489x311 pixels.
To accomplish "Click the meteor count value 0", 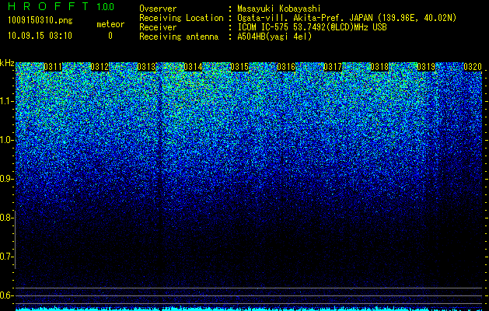I will point(110,36).
